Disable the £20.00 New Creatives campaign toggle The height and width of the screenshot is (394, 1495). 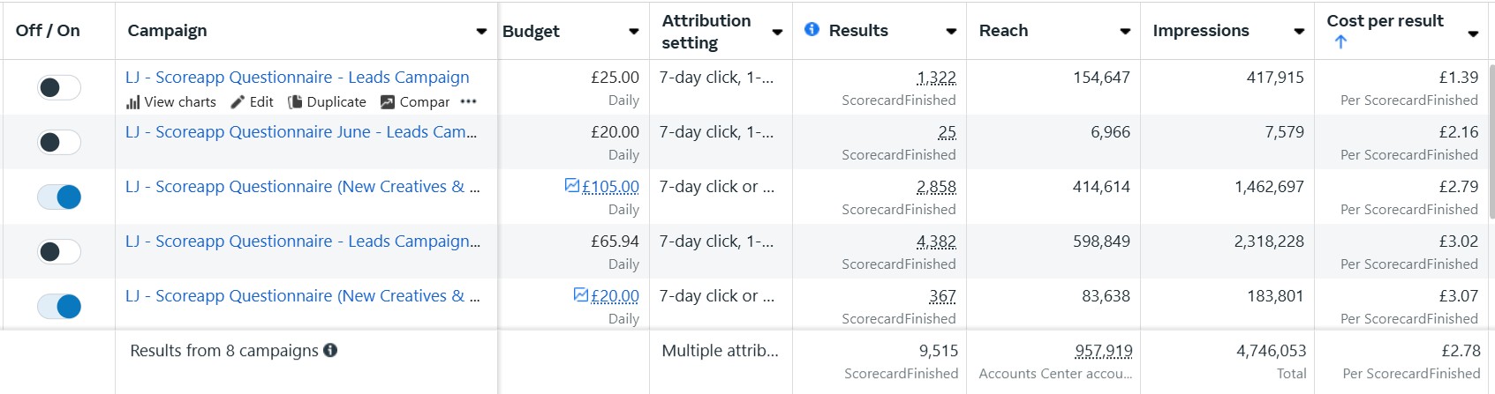(59, 306)
